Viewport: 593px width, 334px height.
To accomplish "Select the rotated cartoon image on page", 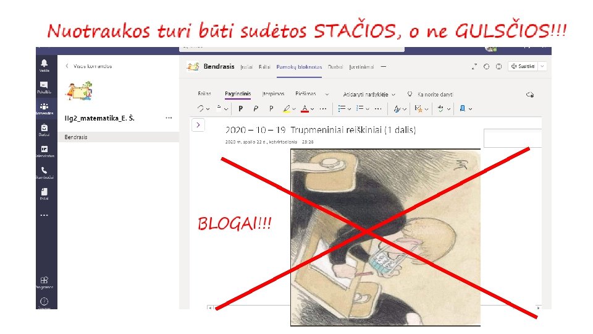I will point(385,237).
